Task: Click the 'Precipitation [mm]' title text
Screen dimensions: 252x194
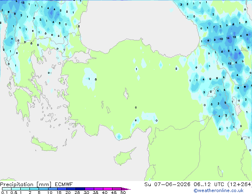Action: (x=26, y=184)
